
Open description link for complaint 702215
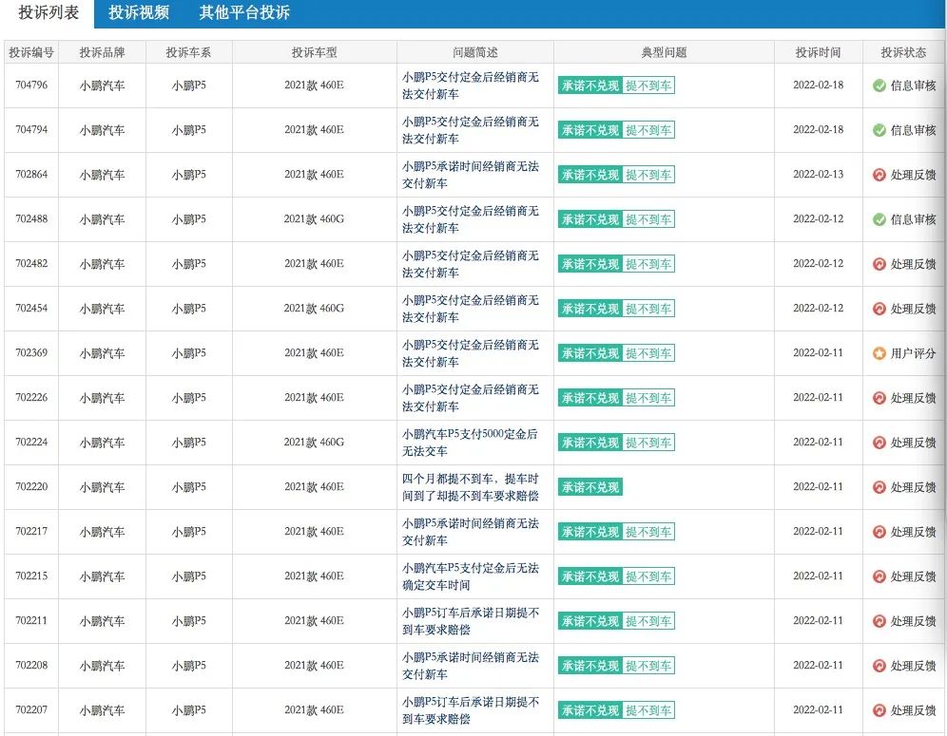point(470,576)
